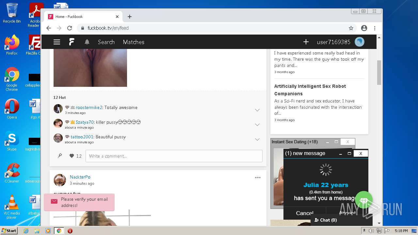Click roostermike2 commenter avatar
This screenshot has width=418, height=235.
coord(58,109)
